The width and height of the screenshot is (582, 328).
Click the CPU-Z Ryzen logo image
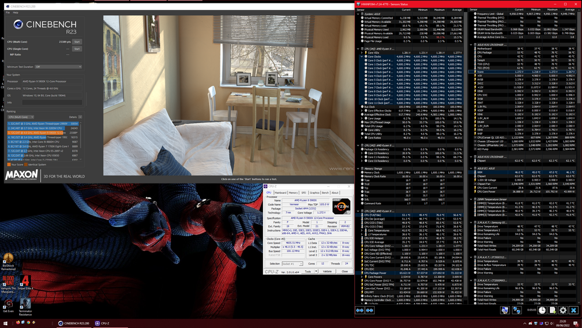[x=342, y=206]
